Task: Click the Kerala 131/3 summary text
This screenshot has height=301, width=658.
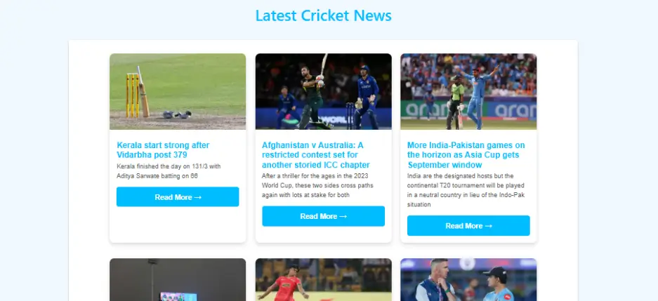Action: (169, 171)
